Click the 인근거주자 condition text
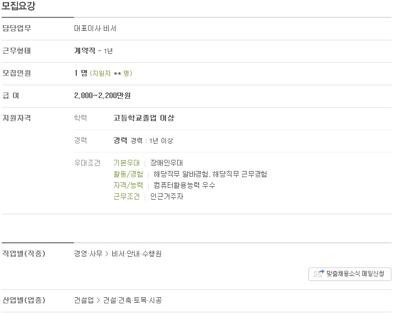Image resolution: width=415 pixels, height=314 pixels. point(167,196)
